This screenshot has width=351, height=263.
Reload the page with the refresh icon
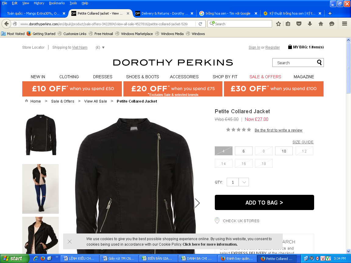(x=200, y=24)
